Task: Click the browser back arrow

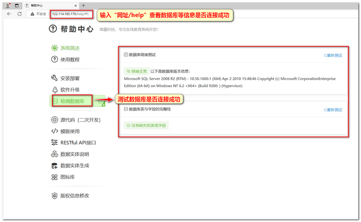Action: tap(9, 14)
